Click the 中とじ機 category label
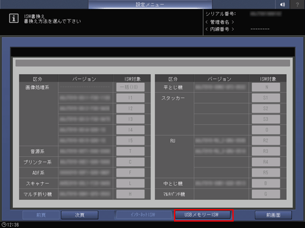This screenshot has width=305, height=228. (173, 183)
